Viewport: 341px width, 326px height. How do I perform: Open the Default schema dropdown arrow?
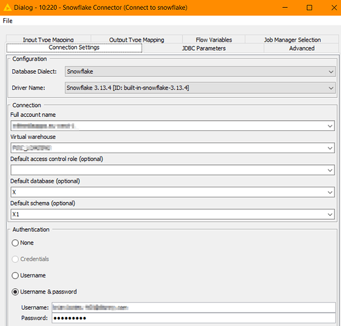(330, 215)
